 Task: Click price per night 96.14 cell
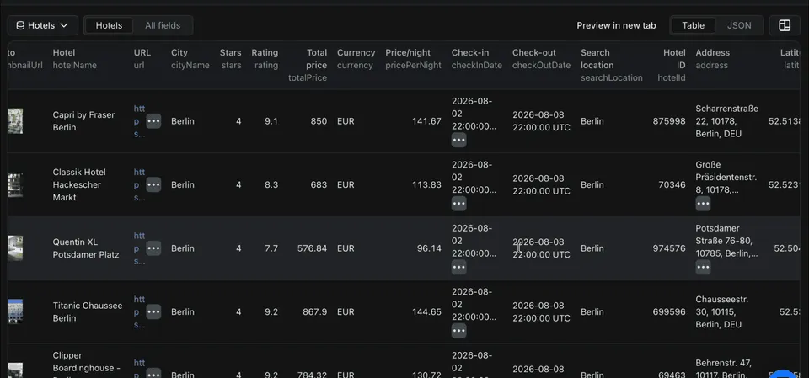tap(429, 248)
